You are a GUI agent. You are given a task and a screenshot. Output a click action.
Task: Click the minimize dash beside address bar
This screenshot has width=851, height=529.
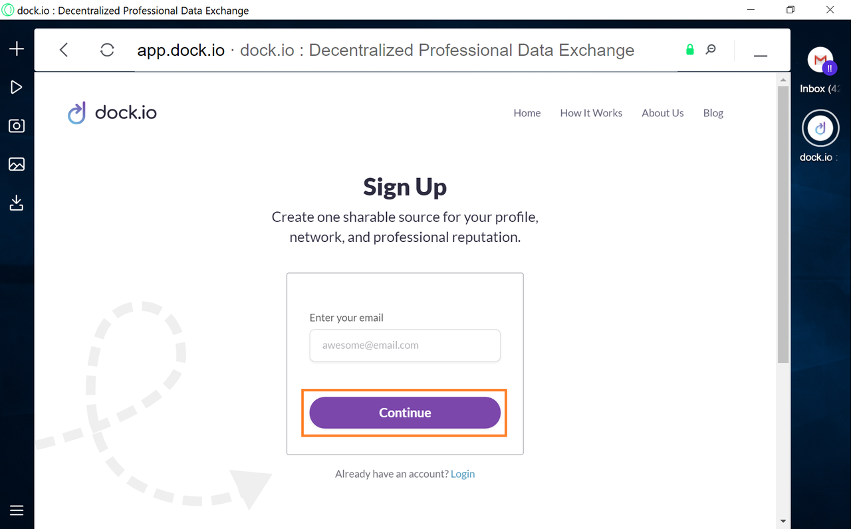pos(761,55)
